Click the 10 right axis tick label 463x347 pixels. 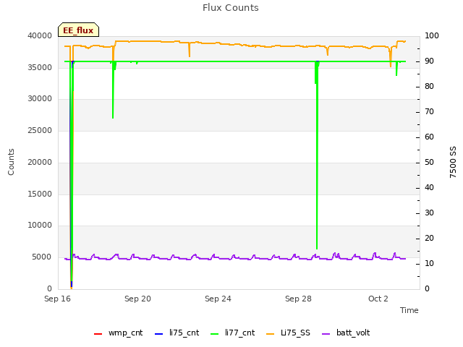(429, 263)
